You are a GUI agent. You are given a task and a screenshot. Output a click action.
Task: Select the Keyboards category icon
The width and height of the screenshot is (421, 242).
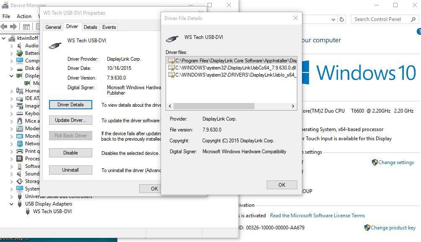[x=20, y=113]
